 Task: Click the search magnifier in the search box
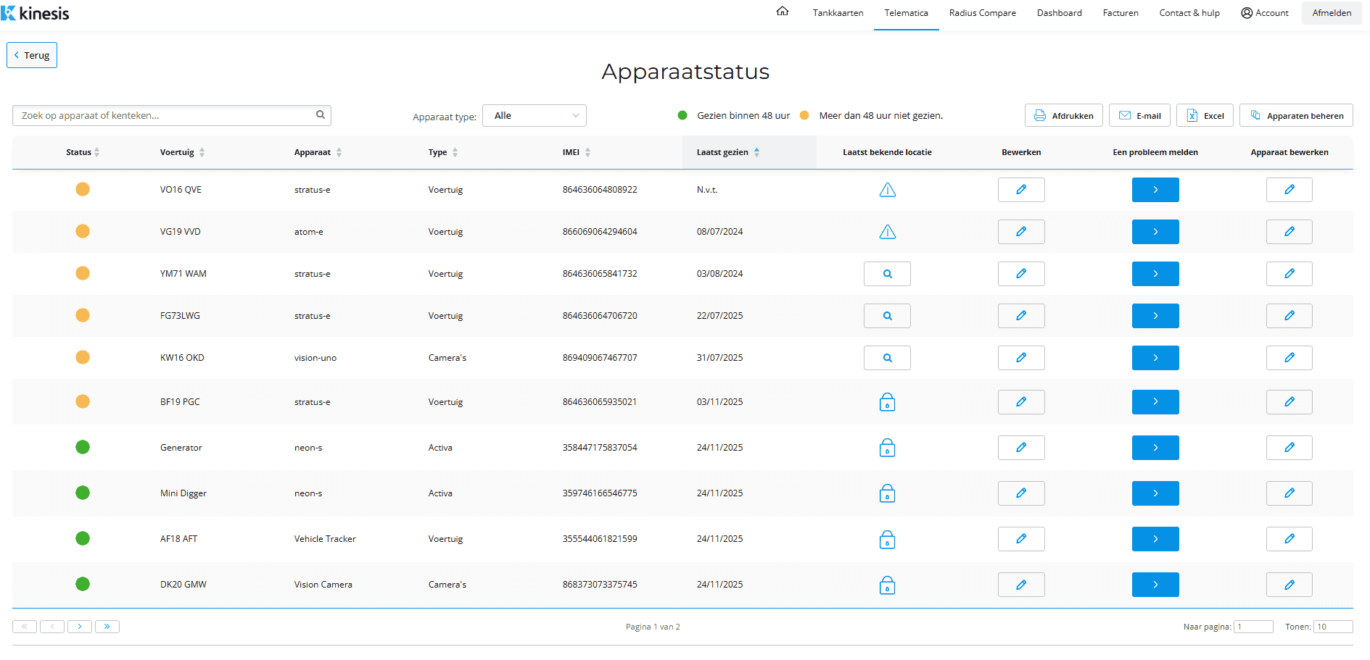coord(321,114)
